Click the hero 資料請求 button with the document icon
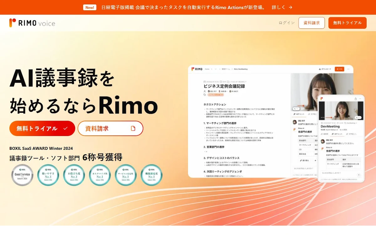Image resolution: width=376 pixels, height=235 pixels. [110, 128]
